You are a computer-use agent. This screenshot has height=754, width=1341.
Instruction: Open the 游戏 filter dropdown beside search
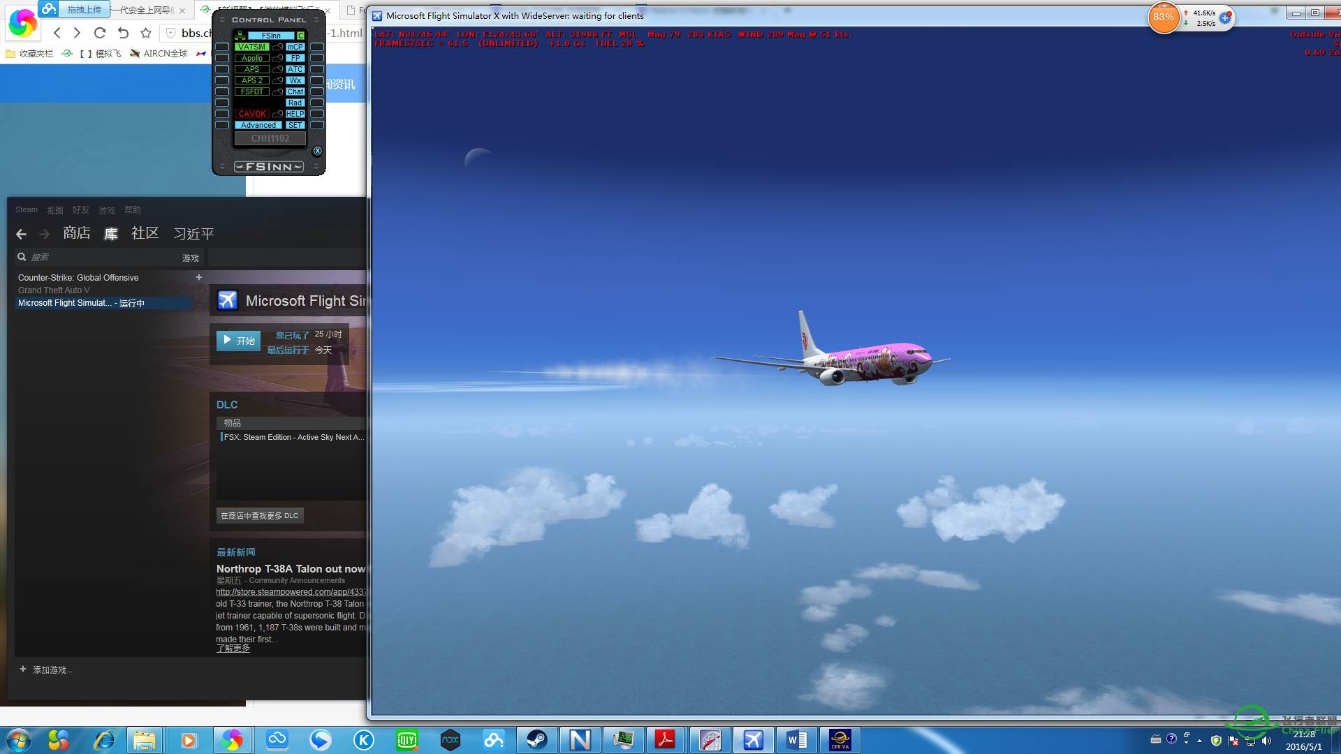pos(191,258)
